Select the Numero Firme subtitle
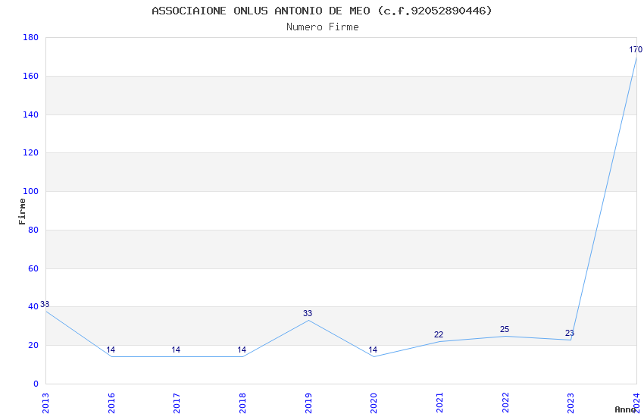This screenshot has width=644, height=417. [323, 27]
